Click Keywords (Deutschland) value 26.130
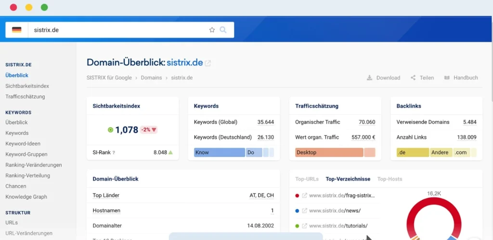 (266, 137)
